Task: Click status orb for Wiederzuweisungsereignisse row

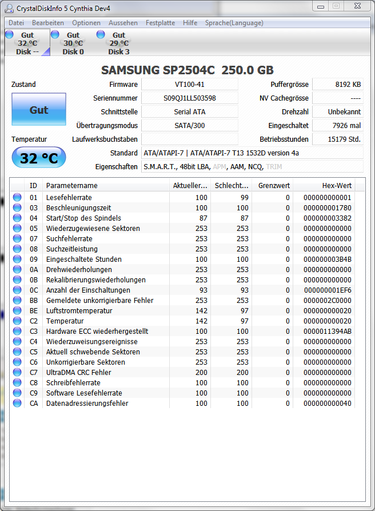Action: click(x=17, y=342)
